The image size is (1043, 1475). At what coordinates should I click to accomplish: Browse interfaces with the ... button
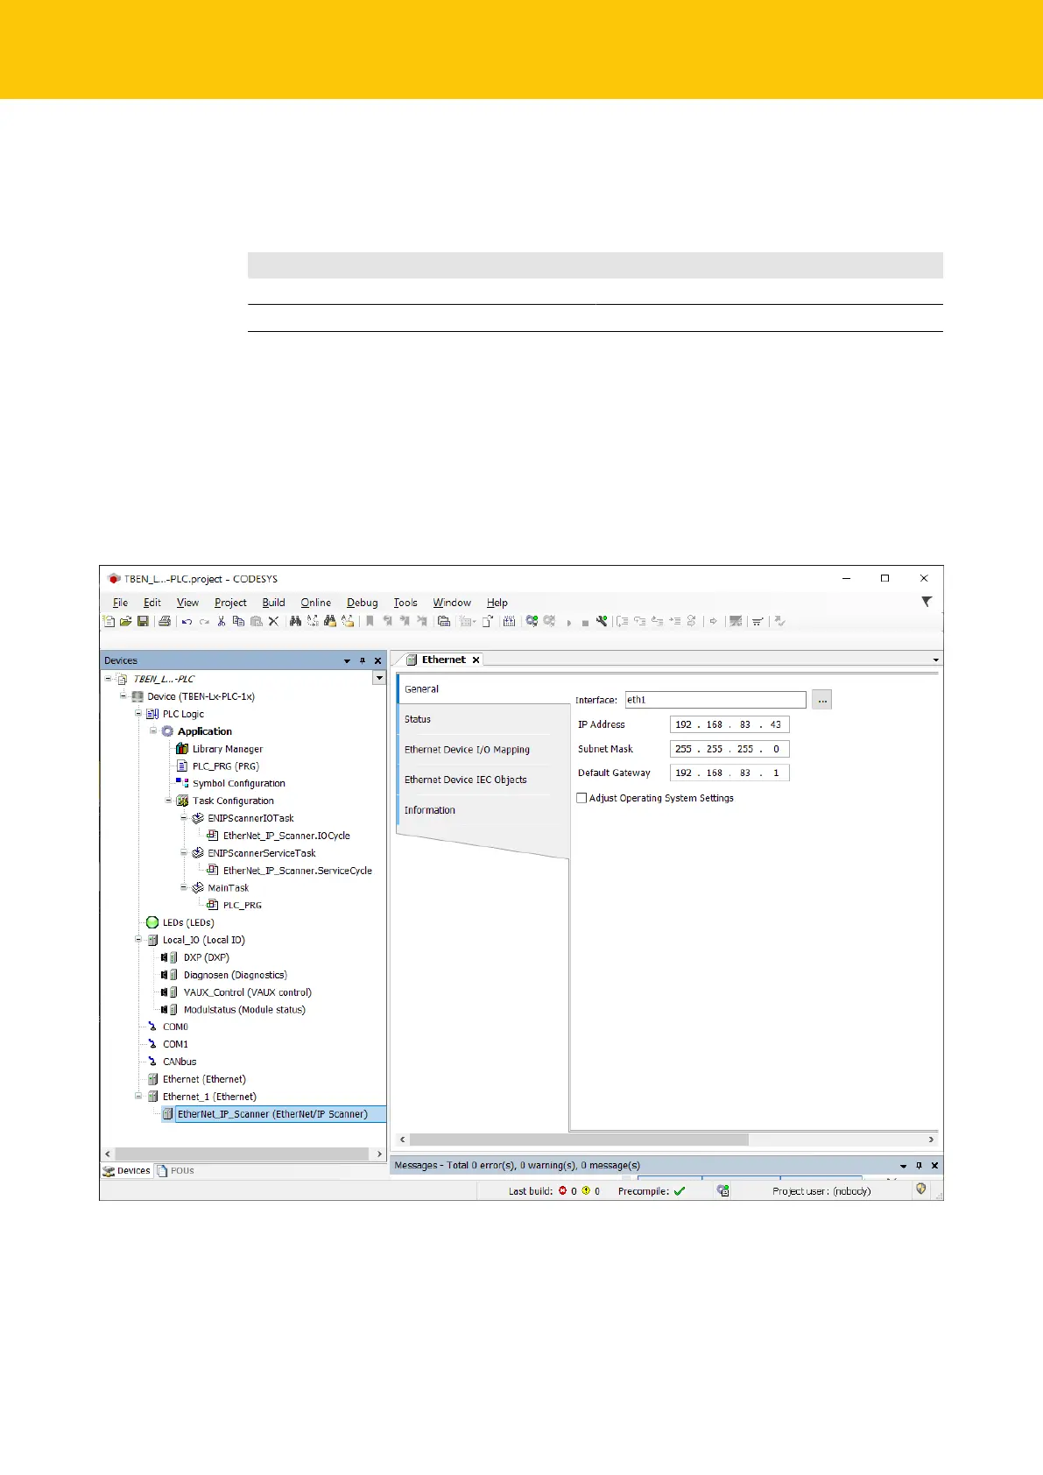click(821, 700)
